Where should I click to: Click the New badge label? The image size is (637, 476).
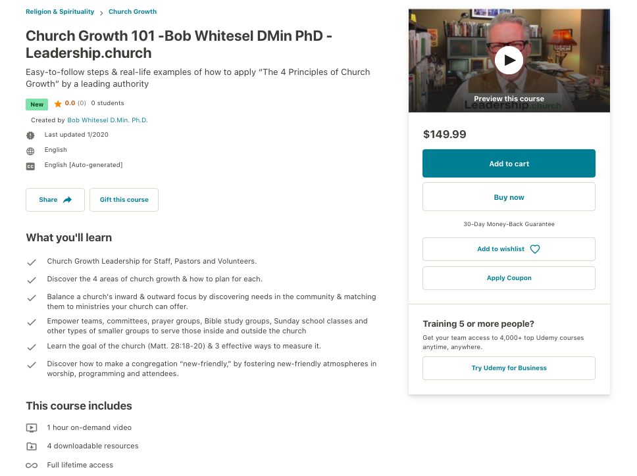click(x=37, y=104)
